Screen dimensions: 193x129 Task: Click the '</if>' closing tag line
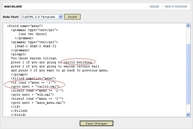[x=16, y=107]
